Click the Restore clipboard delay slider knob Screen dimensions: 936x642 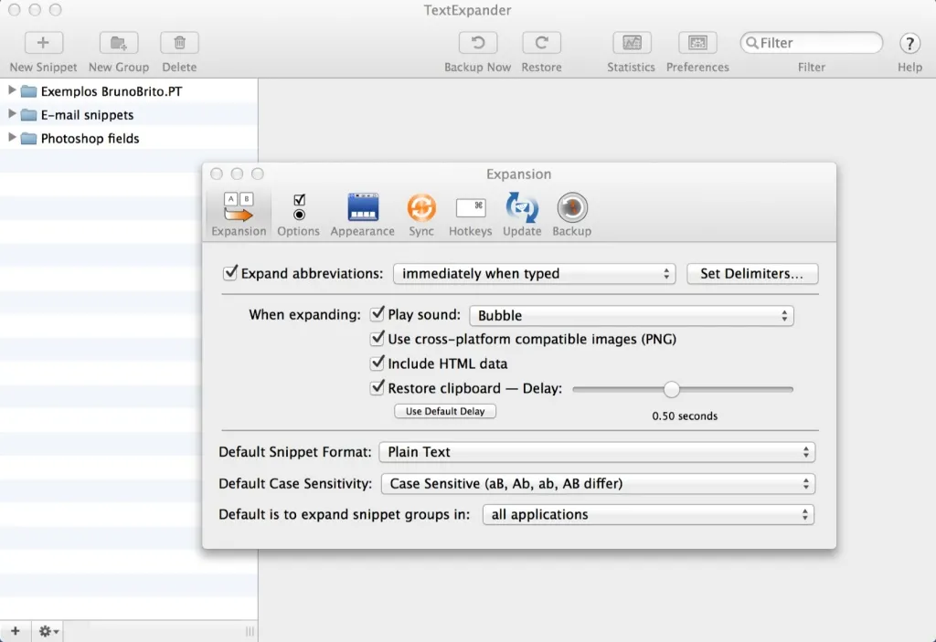pos(672,389)
